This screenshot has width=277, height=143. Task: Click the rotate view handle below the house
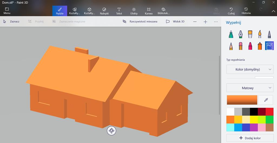[111, 131]
